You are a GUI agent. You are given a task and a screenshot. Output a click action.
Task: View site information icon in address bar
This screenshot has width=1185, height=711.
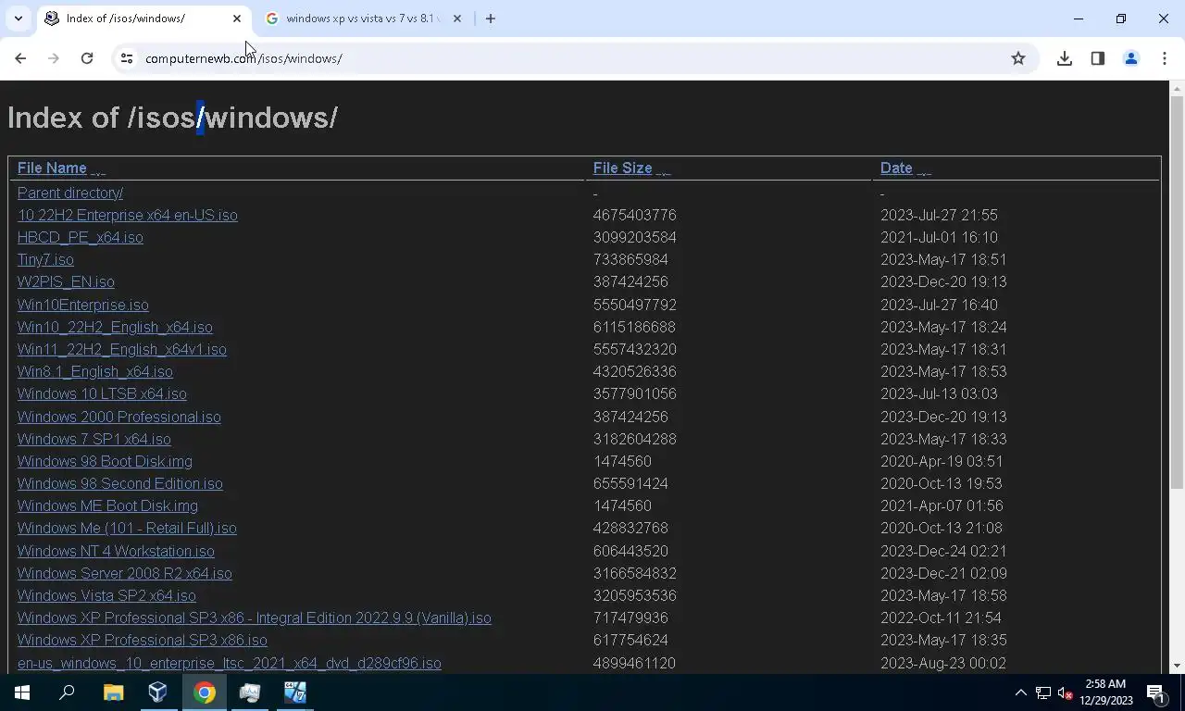pos(127,58)
